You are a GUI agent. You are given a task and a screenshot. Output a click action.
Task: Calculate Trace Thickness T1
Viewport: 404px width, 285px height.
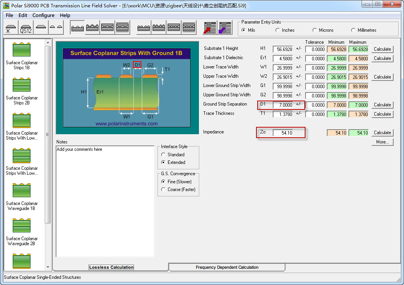pos(382,114)
